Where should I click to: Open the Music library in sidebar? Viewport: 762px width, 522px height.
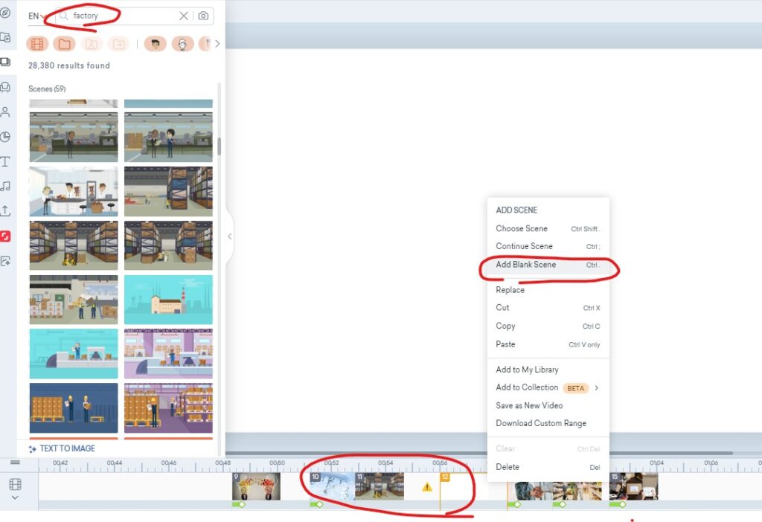[6, 186]
